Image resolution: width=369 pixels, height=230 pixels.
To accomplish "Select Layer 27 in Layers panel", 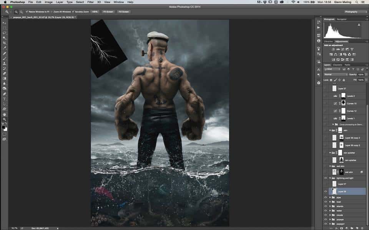I will coord(342,184).
